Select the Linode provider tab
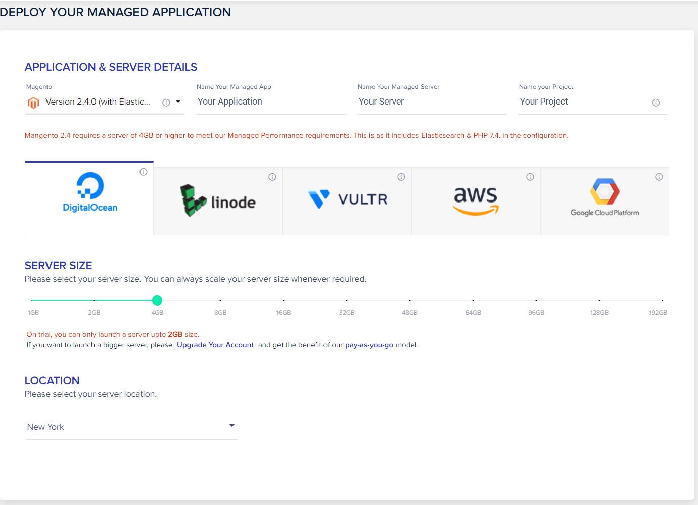 point(218,201)
